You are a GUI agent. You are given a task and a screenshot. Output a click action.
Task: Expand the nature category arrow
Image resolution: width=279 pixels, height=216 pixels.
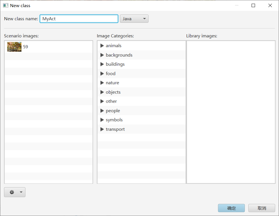102,83
